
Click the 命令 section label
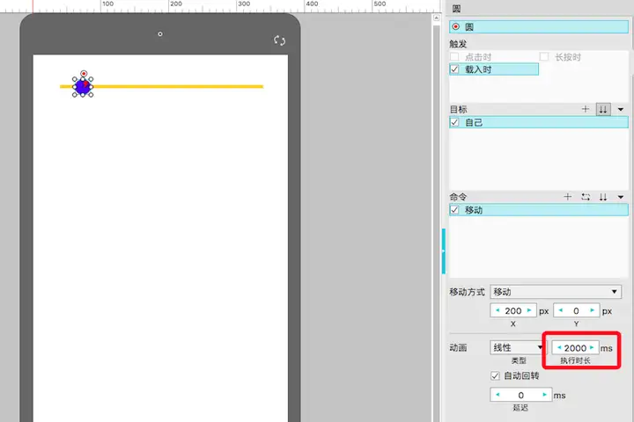tap(458, 197)
